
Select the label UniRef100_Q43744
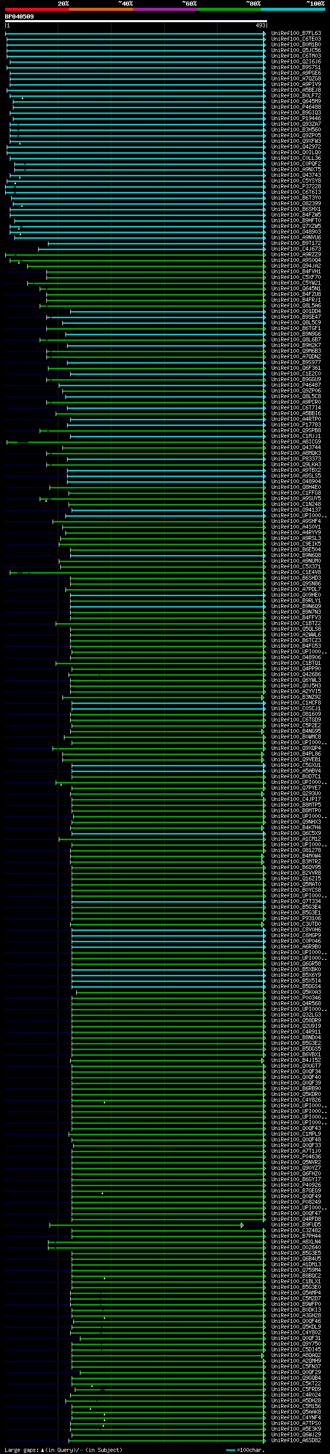click(296, 448)
